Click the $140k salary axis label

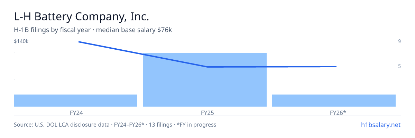(x=21, y=41)
